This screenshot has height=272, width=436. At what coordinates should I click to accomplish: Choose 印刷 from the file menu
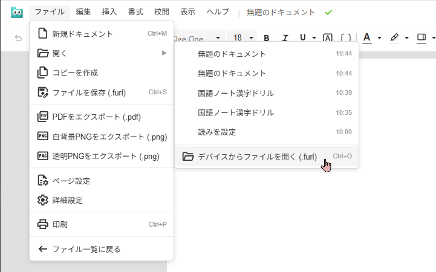click(x=102, y=224)
